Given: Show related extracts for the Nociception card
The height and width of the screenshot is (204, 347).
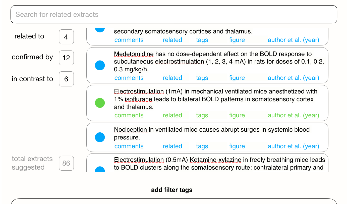Looking at the screenshot, I should pos(172,146).
